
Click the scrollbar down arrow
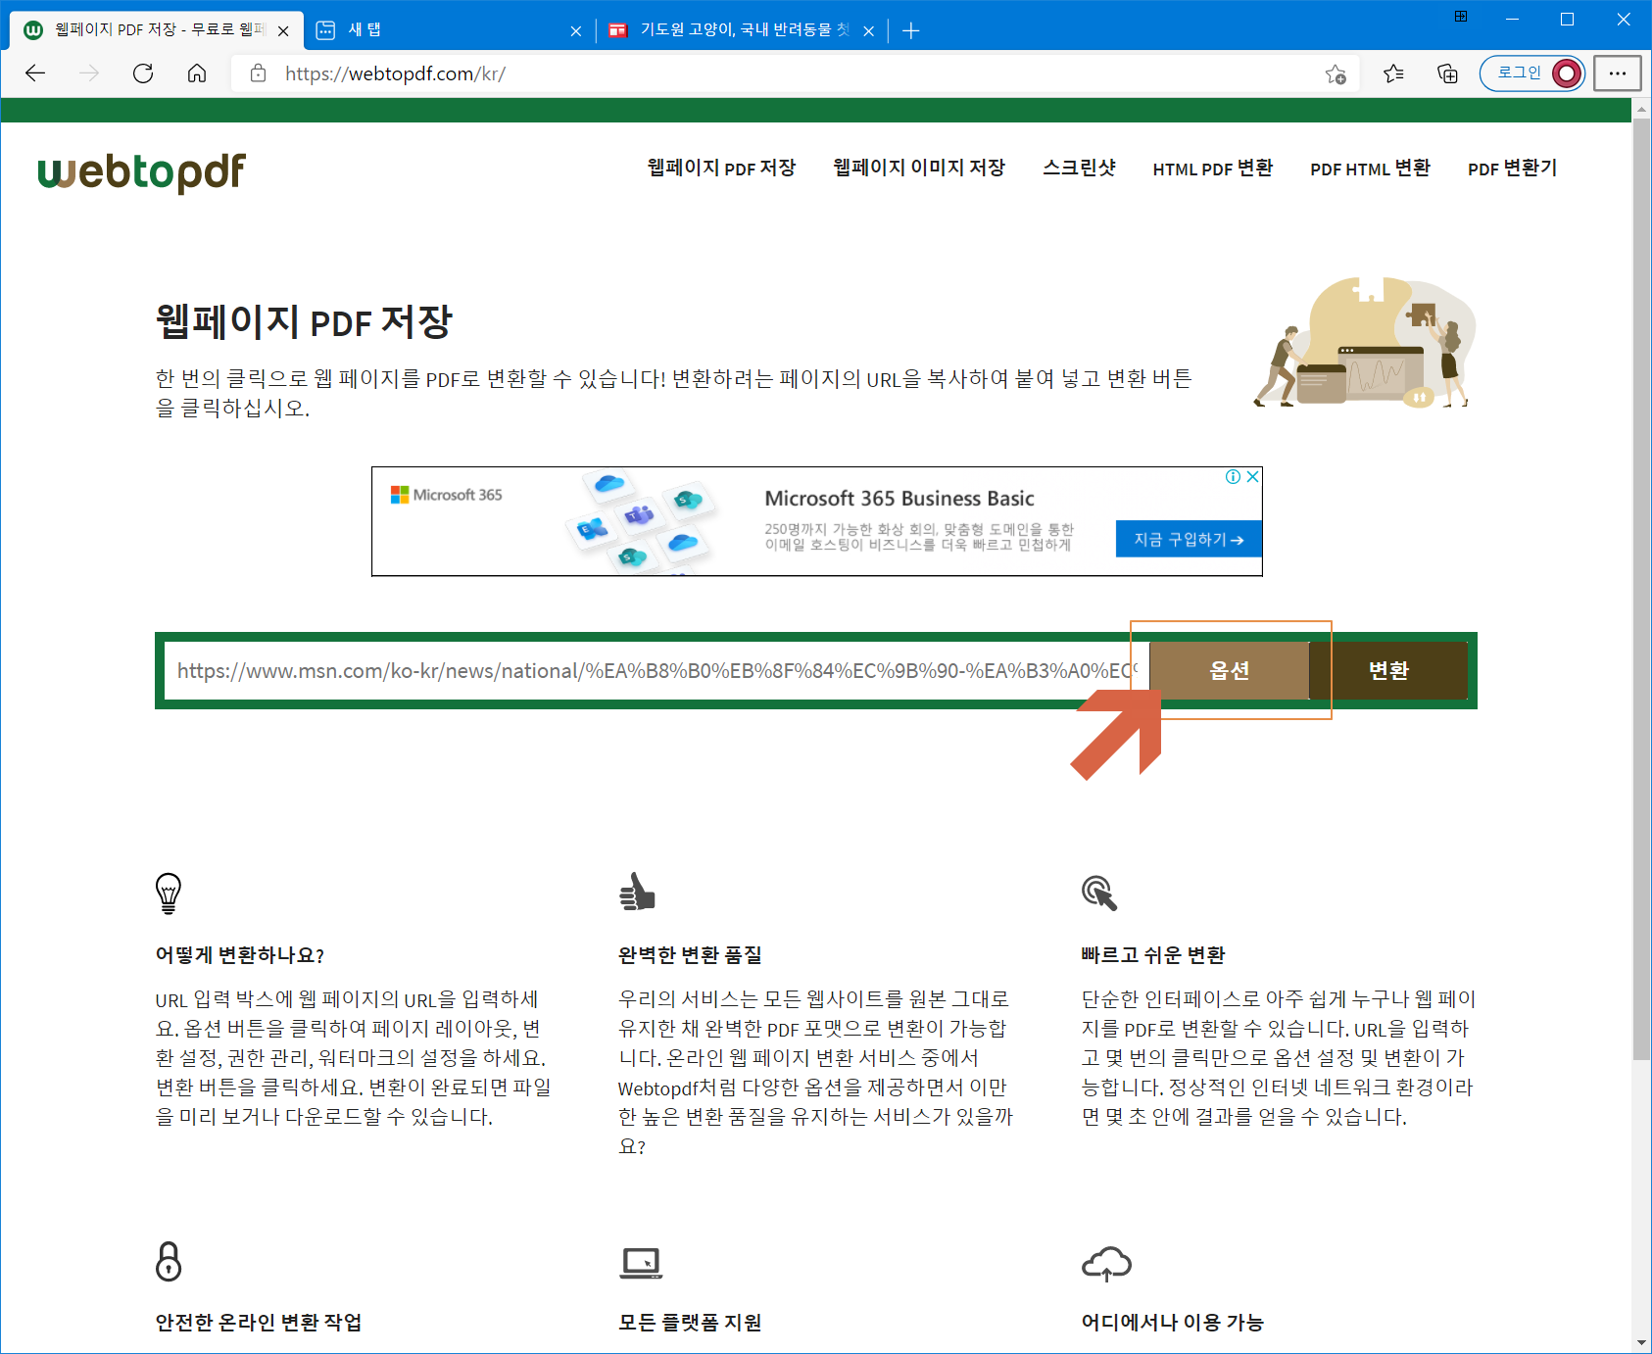coord(1641,1343)
